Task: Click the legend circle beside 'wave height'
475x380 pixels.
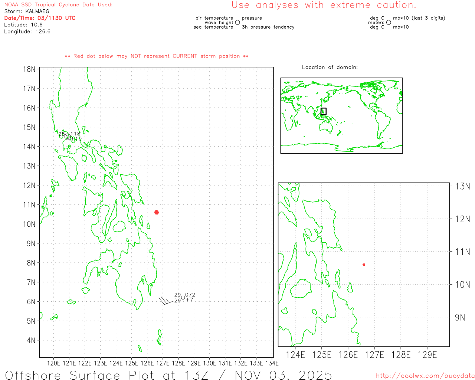Action: point(237,23)
